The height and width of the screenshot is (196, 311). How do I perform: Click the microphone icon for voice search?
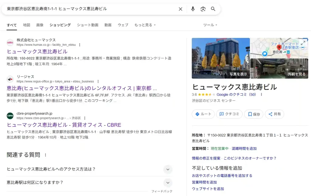click(193, 9)
